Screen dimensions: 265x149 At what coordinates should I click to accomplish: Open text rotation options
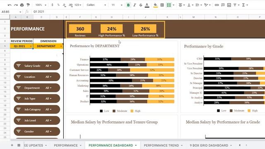207,5
